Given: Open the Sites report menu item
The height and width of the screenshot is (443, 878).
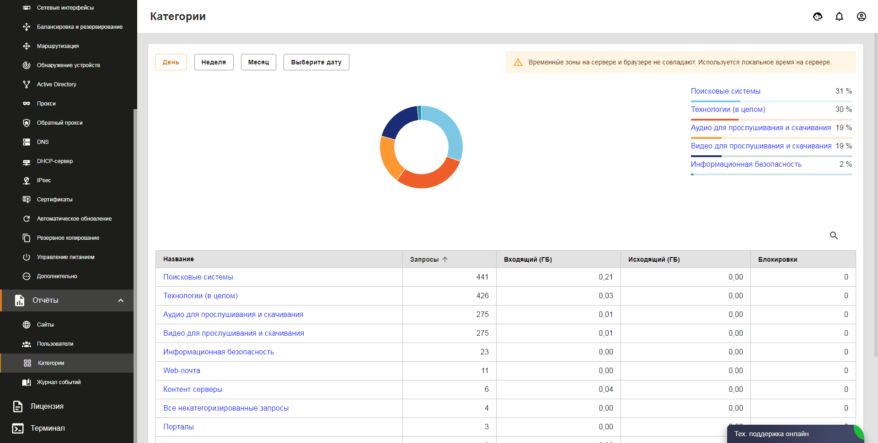Looking at the screenshot, I should click(45, 325).
